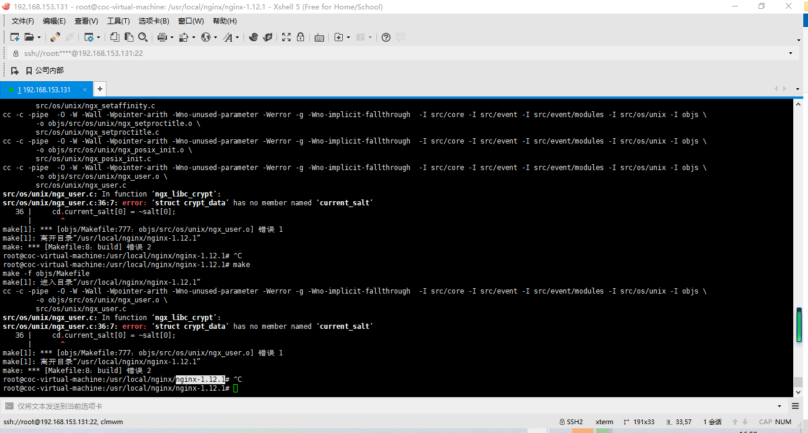
Task: Open the 工具(T) menu
Action: 118,21
